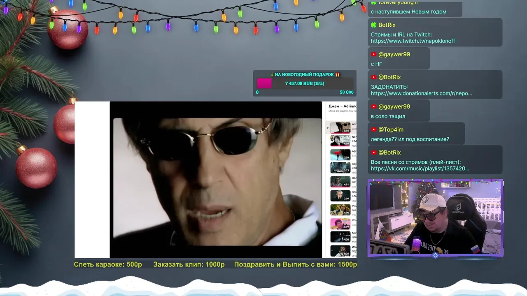Open the 3:59 playlist video thumbnail
This screenshot has height=296, width=527.
click(x=340, y=155)
